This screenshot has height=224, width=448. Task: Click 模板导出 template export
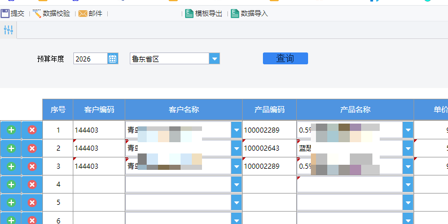pyautogui.click(x=204, y=14)
